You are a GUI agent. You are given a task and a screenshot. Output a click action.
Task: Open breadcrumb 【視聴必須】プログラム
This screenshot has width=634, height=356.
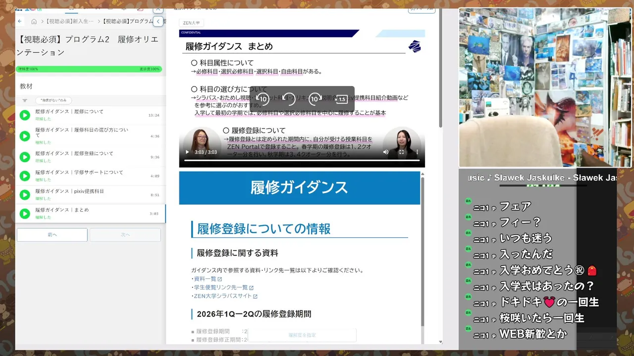(x=128, y=21)
